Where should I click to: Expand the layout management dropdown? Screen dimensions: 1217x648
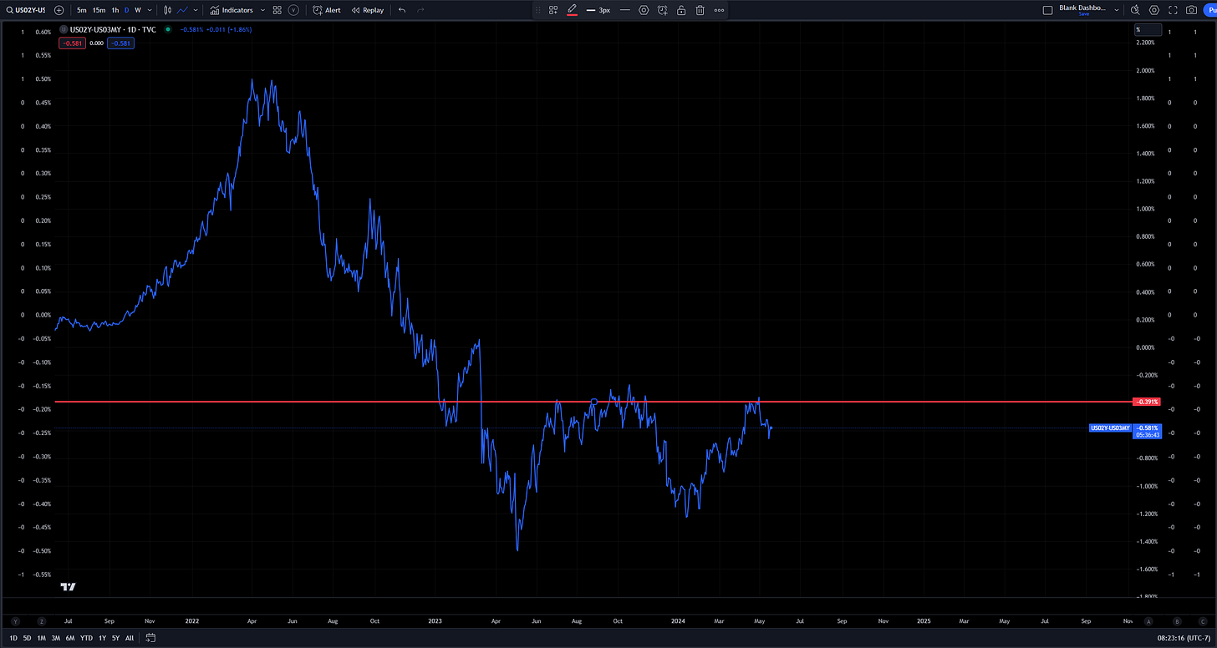click(x=1117, y=10)
